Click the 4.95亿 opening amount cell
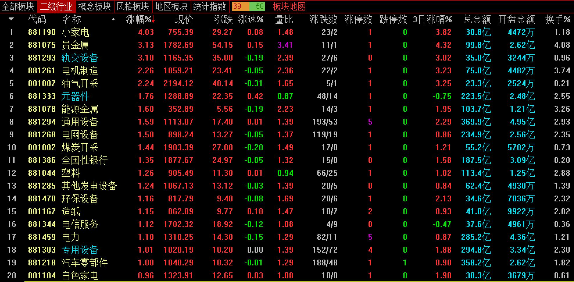 [x=522, y=122]
